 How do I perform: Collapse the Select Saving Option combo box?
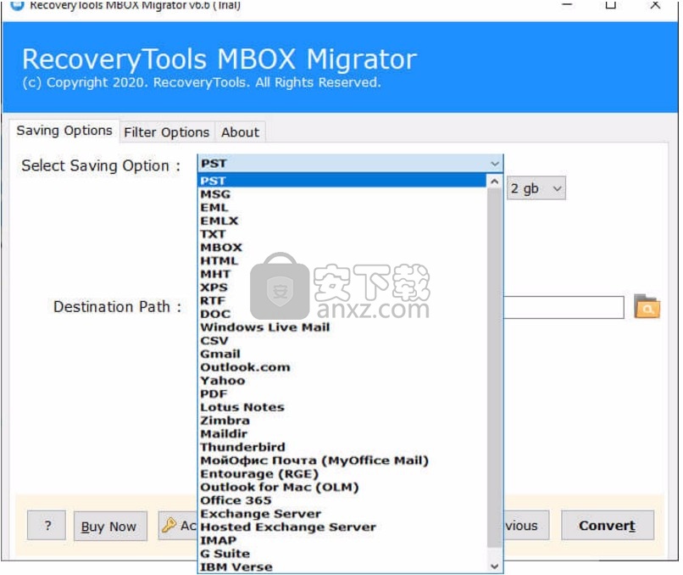point(494,164)
